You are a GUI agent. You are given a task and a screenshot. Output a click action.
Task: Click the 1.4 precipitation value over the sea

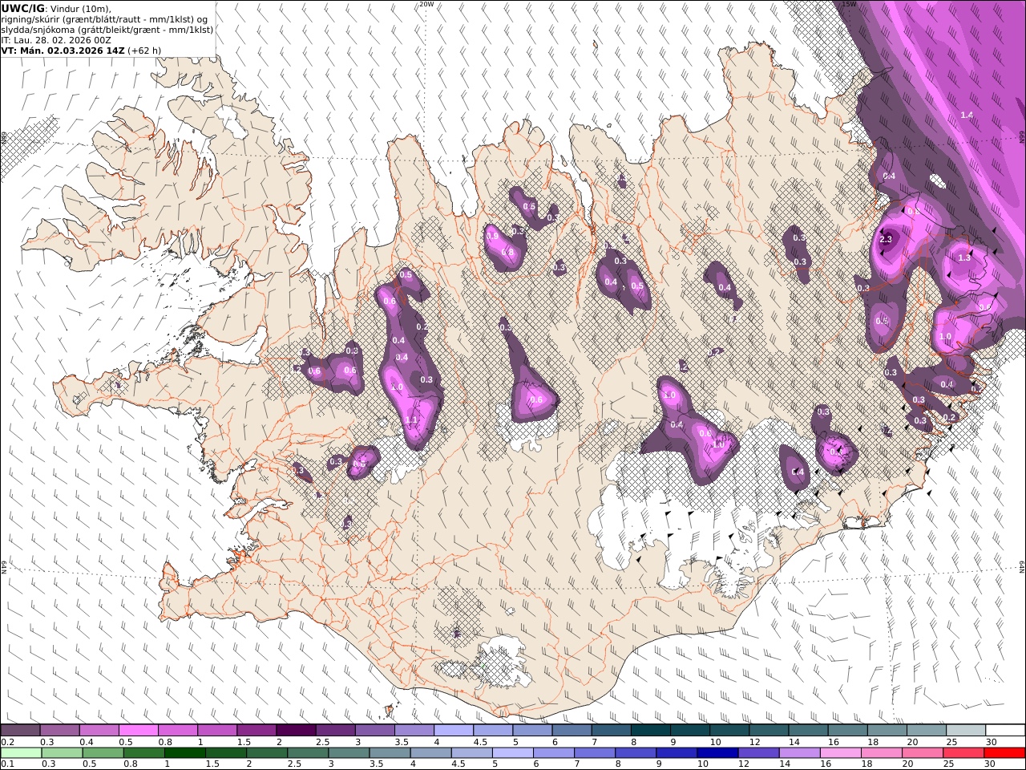click(967, 115)
